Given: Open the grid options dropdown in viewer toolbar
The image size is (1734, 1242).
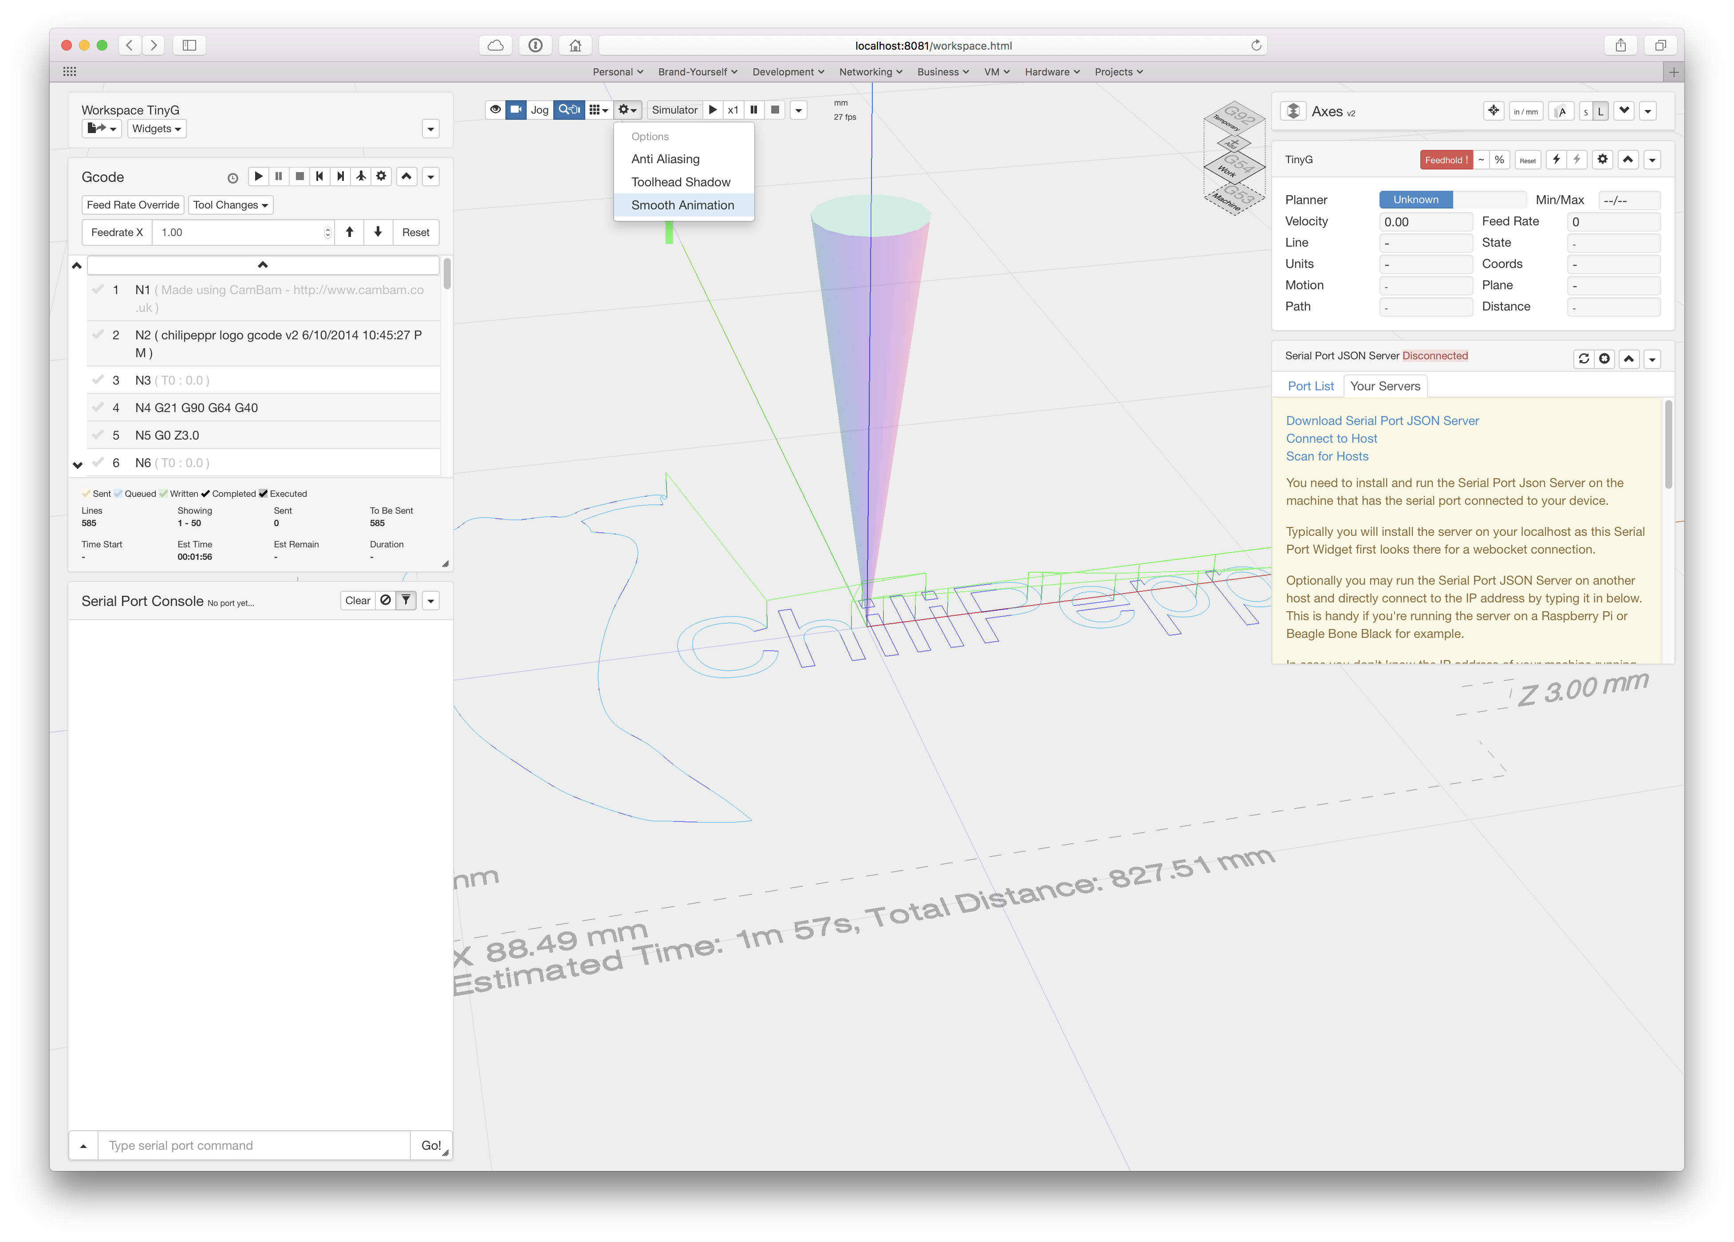Looking at the screenshot, I should [x=598, y=109].
